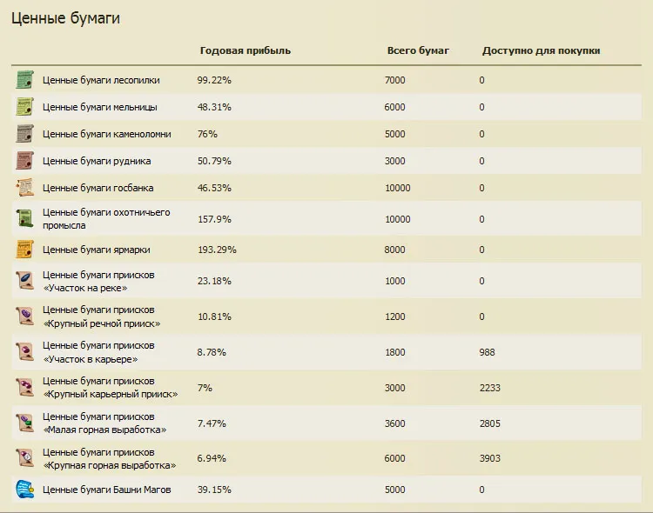This screenshot has width=653, height=513.
Task: Open «Ценные бумаги Башни Магов» link
Action: pyautogui.click(x=106, y=490)
